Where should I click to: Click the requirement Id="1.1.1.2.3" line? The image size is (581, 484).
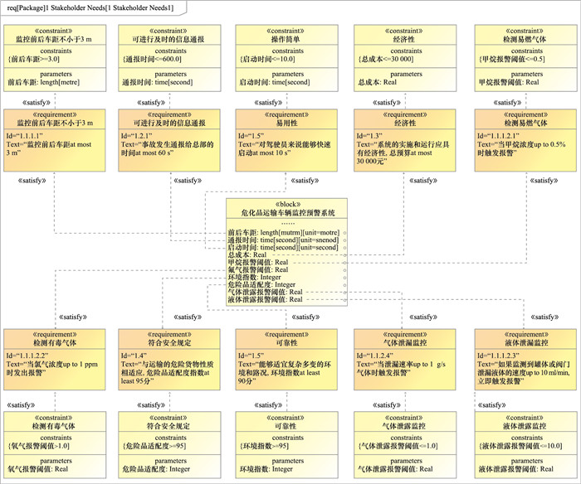pyautogui.click(x=498, y=356)
